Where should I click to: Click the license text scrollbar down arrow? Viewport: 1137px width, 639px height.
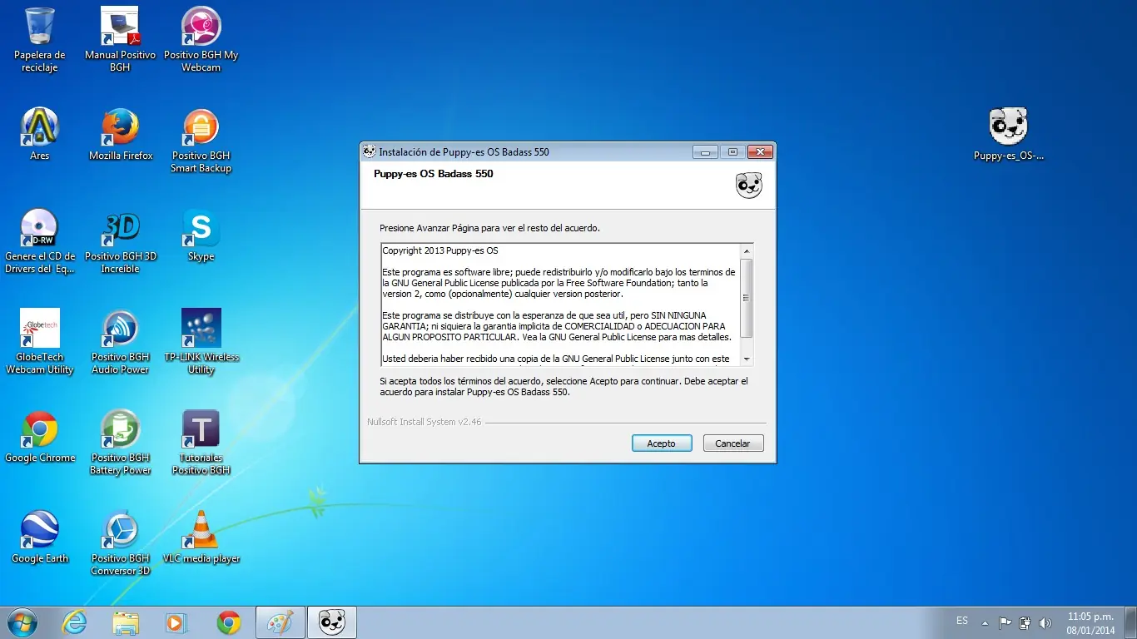747,359
